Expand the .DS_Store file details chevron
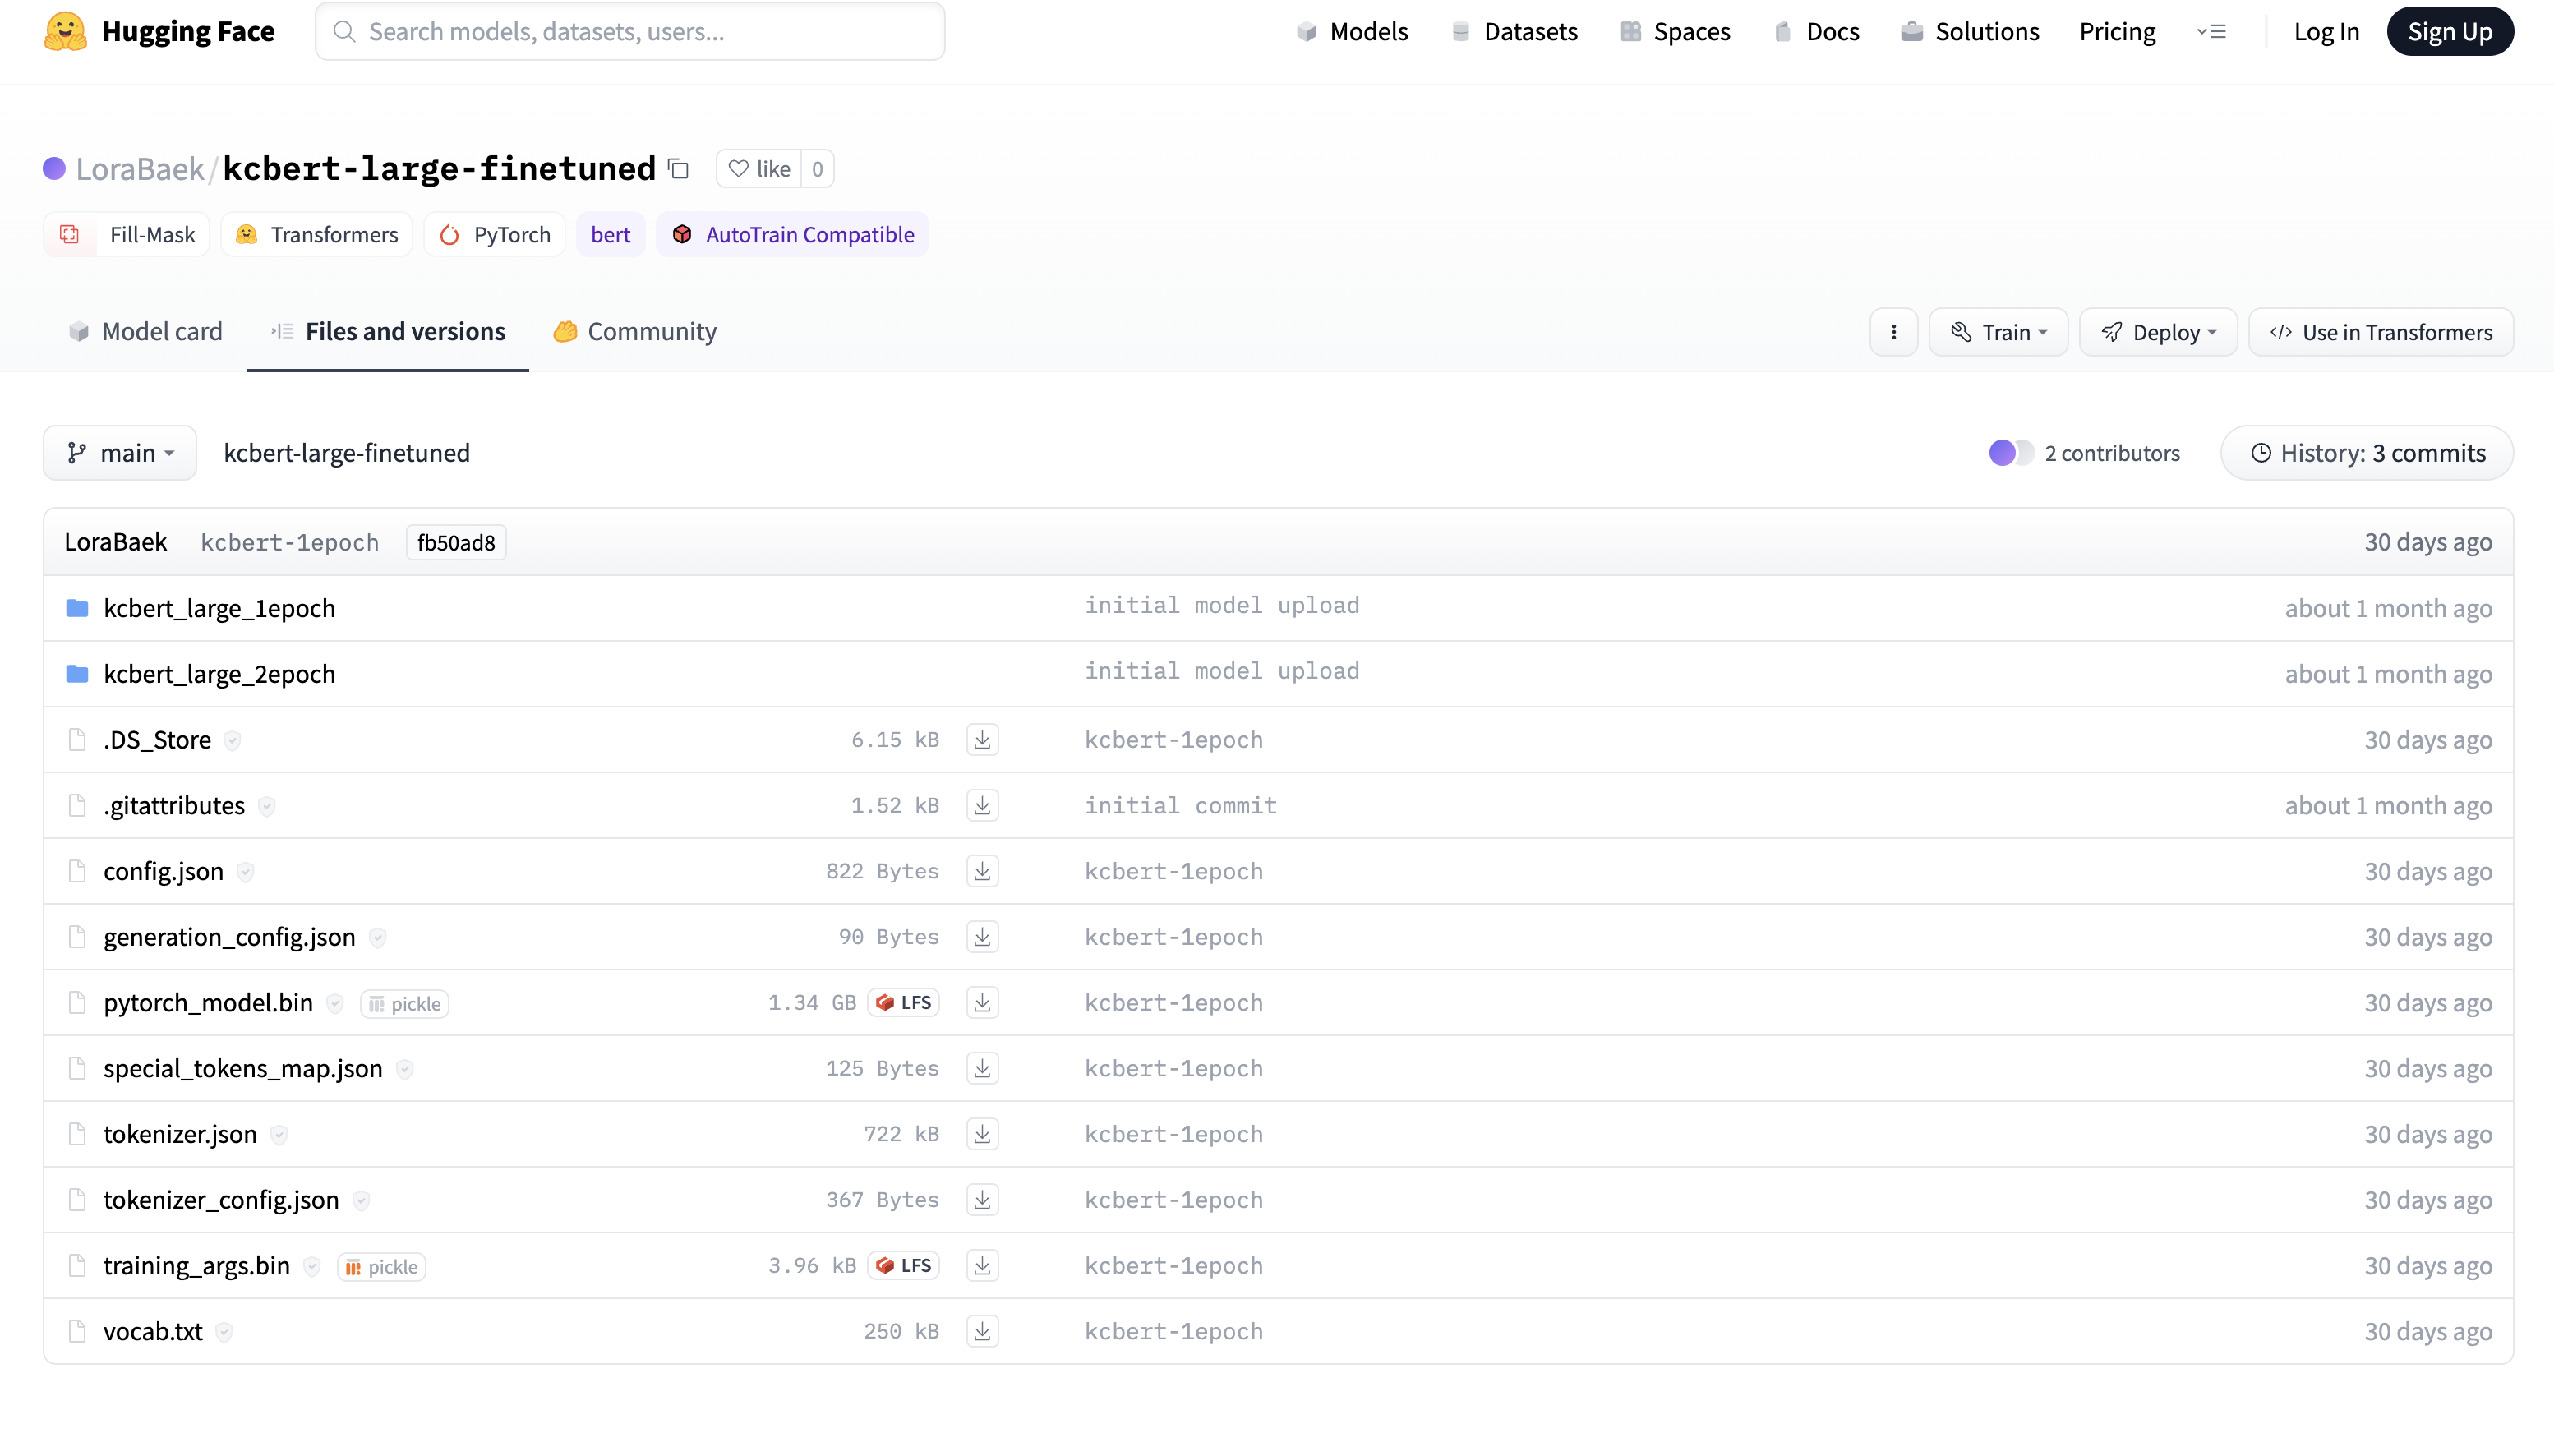 click(232, 740)
